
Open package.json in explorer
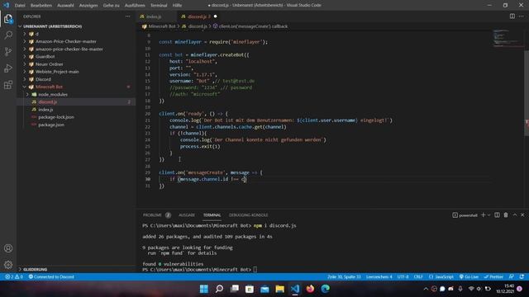pos(51,125)
